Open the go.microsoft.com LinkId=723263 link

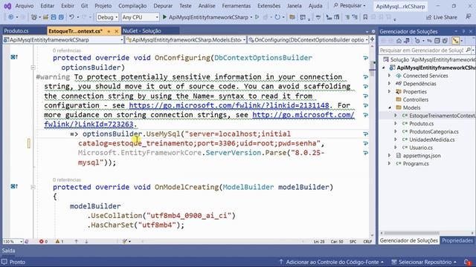pos(199,119)
